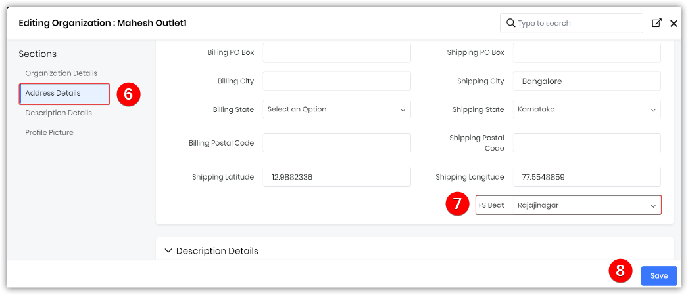Collapse the Description Details section chevron

(168, 250)
